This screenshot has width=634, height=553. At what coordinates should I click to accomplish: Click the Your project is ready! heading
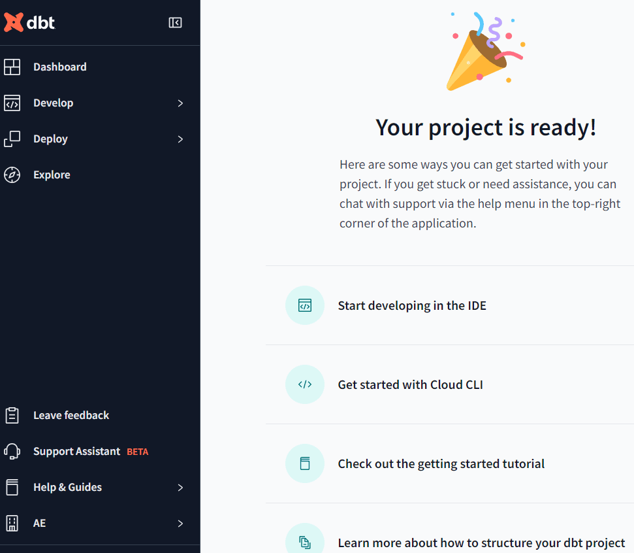point(486,128)
